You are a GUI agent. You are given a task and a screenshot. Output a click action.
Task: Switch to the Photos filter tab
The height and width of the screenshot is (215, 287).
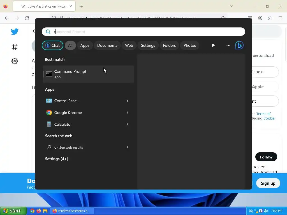point(190,45)
